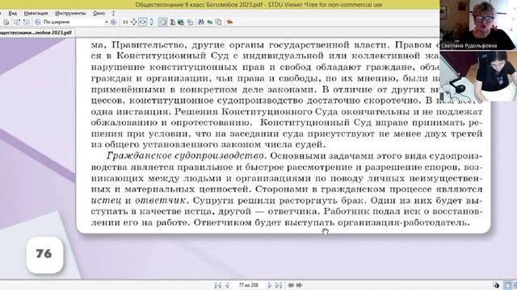Open the Окно menu
The image size is (517, 290).
pos(99,13)
